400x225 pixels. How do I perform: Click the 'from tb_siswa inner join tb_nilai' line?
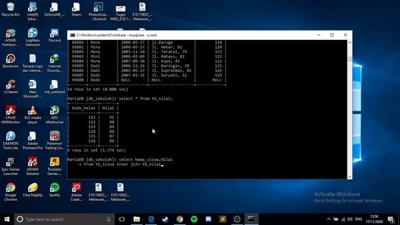tap(122, 164)
